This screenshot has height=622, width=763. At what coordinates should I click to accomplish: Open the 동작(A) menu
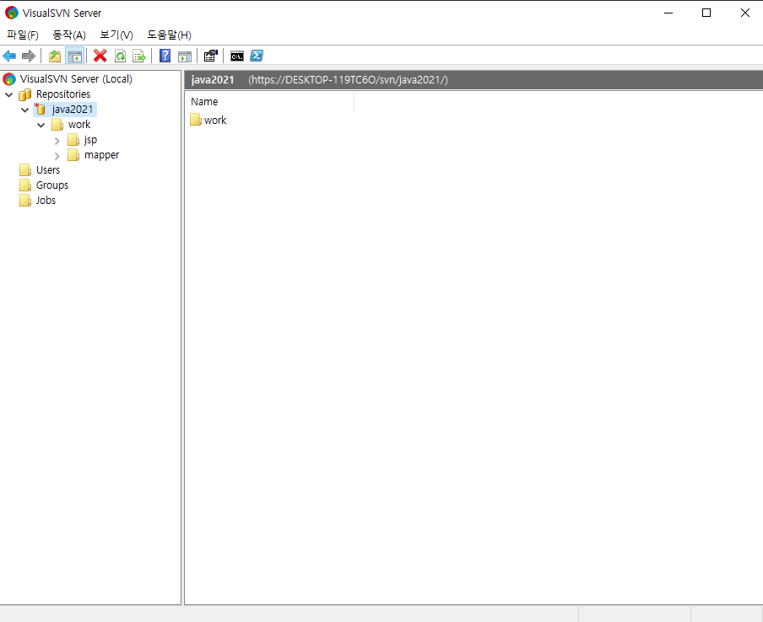(69, 35)
